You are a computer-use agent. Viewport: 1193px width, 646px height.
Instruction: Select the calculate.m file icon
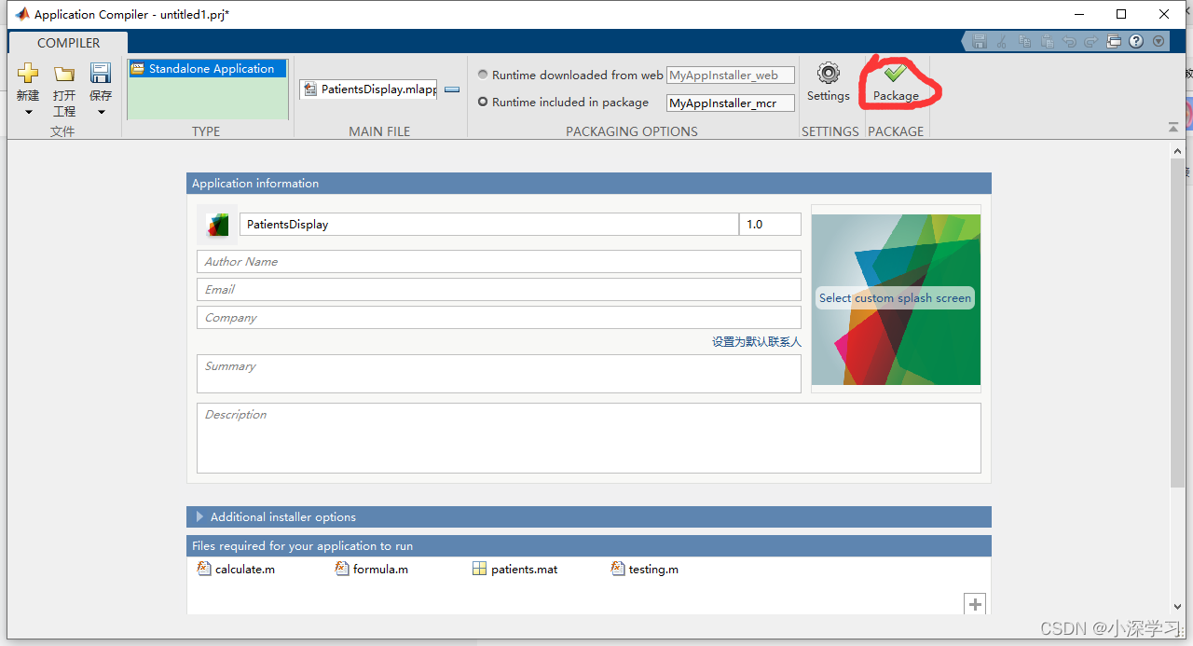click(204, 568)
